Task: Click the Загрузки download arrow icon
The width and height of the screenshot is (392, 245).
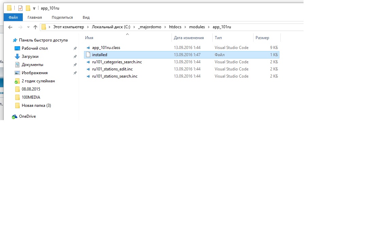Action: (x=17, y=56)
